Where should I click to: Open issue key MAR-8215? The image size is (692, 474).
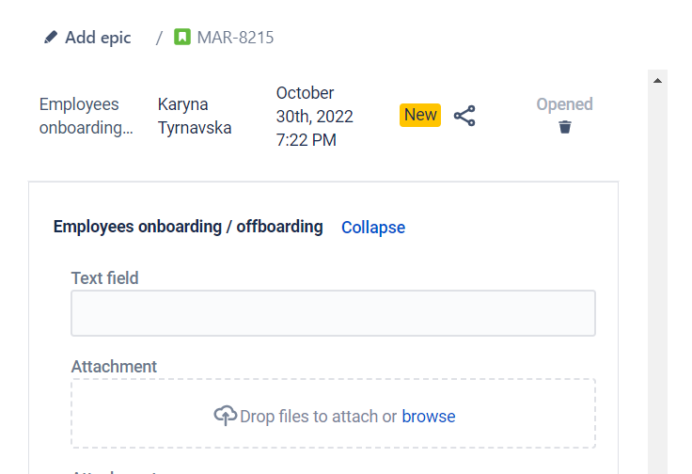point(235,38)
